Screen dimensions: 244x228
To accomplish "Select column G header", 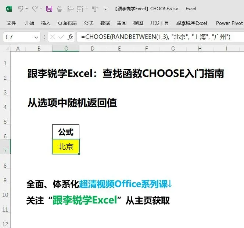I will (x=173, y=49).
